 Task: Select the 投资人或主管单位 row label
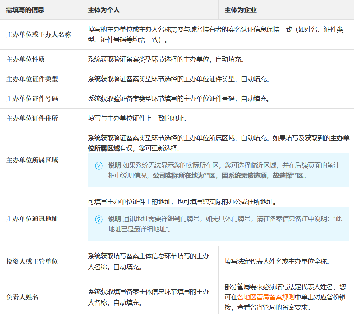point(32,261)
